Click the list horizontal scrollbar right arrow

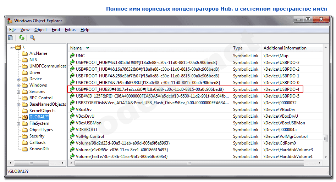319,163
